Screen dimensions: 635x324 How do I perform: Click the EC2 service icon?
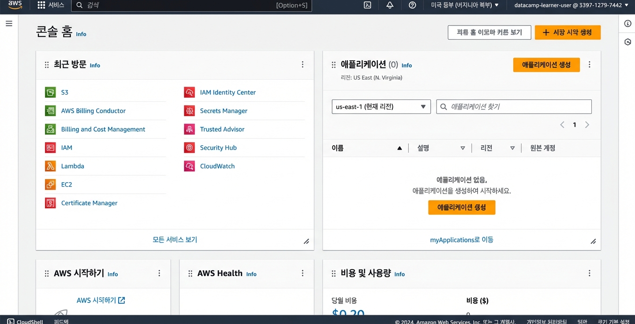(x=50, y=185)
